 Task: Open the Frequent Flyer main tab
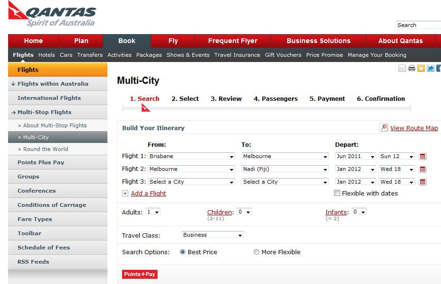(x=233, y=41)
